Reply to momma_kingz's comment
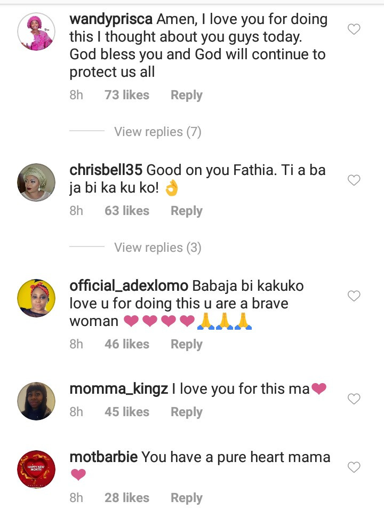Viewport: 384px width, 525px height. pos(186,412)
